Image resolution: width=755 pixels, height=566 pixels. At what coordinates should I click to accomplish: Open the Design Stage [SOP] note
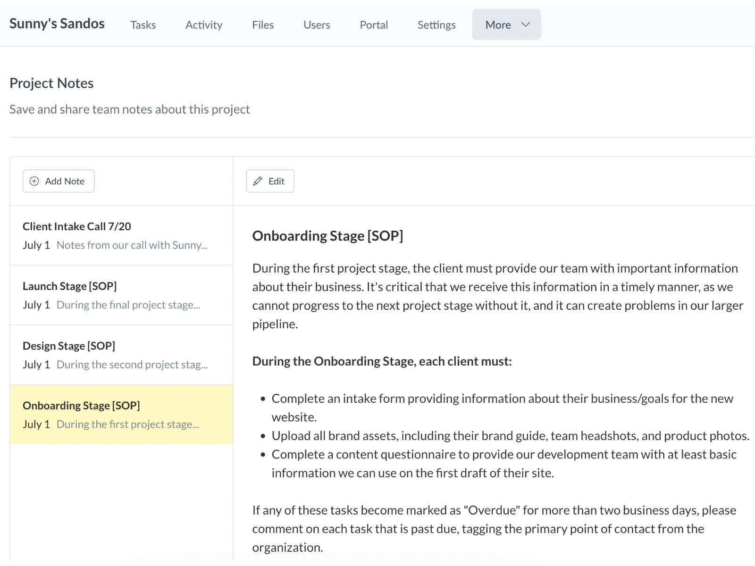coord(69,346)
